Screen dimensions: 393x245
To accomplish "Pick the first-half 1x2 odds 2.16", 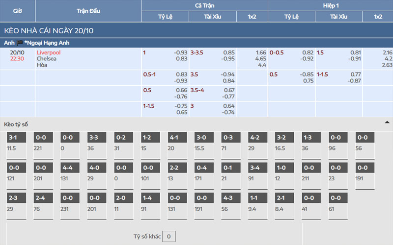I will [387, 52].
